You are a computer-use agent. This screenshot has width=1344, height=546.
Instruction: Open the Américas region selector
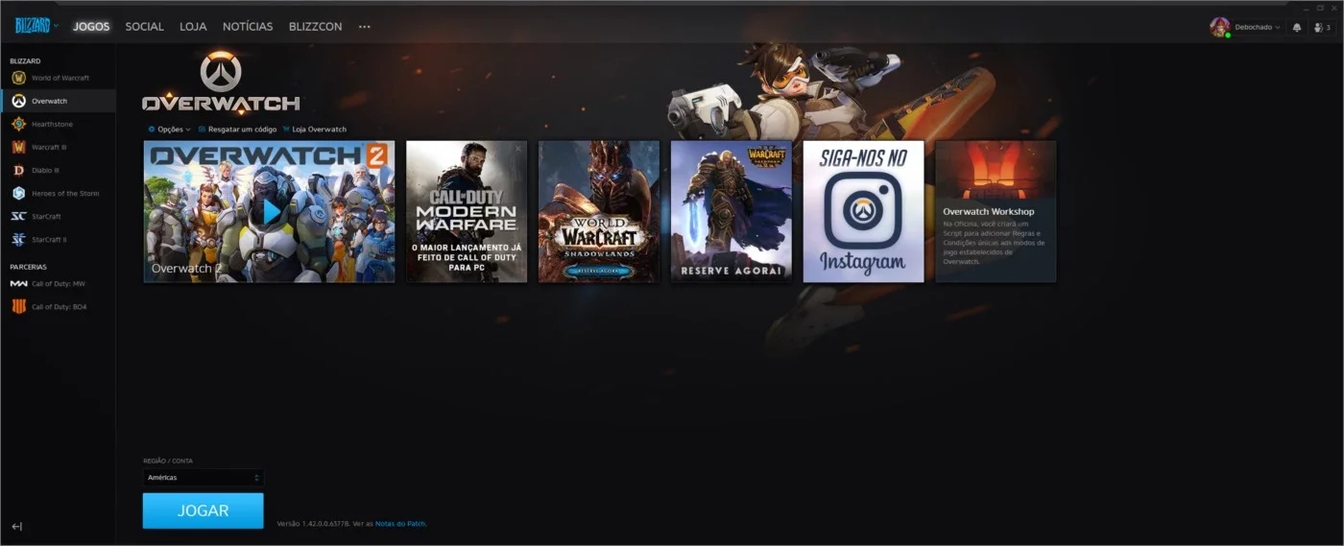pos(203,477)
